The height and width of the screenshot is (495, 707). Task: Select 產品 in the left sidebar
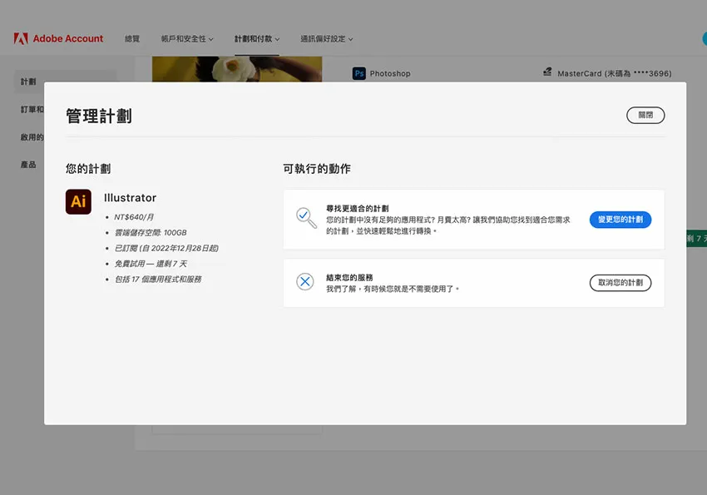click(28, 165)
